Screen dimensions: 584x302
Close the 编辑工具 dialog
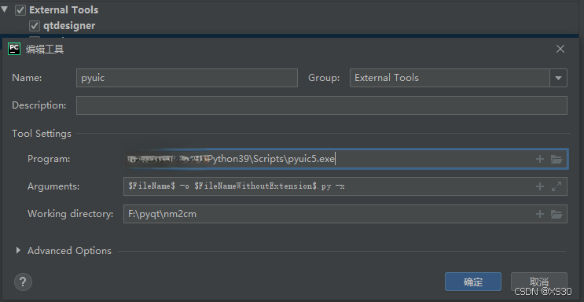tap(560, 49)
